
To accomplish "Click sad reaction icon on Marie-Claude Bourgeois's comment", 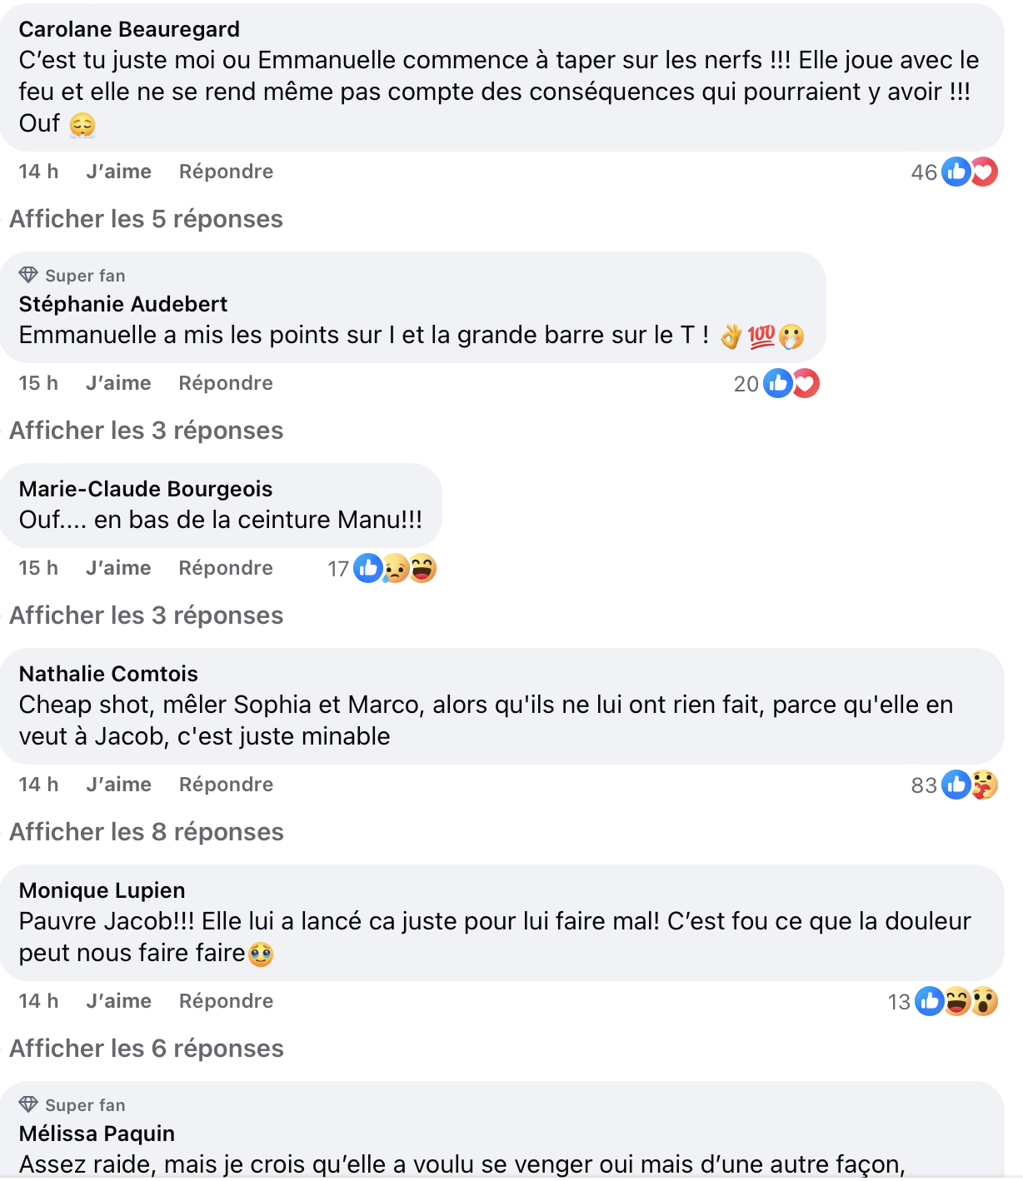I will (396, 569).
